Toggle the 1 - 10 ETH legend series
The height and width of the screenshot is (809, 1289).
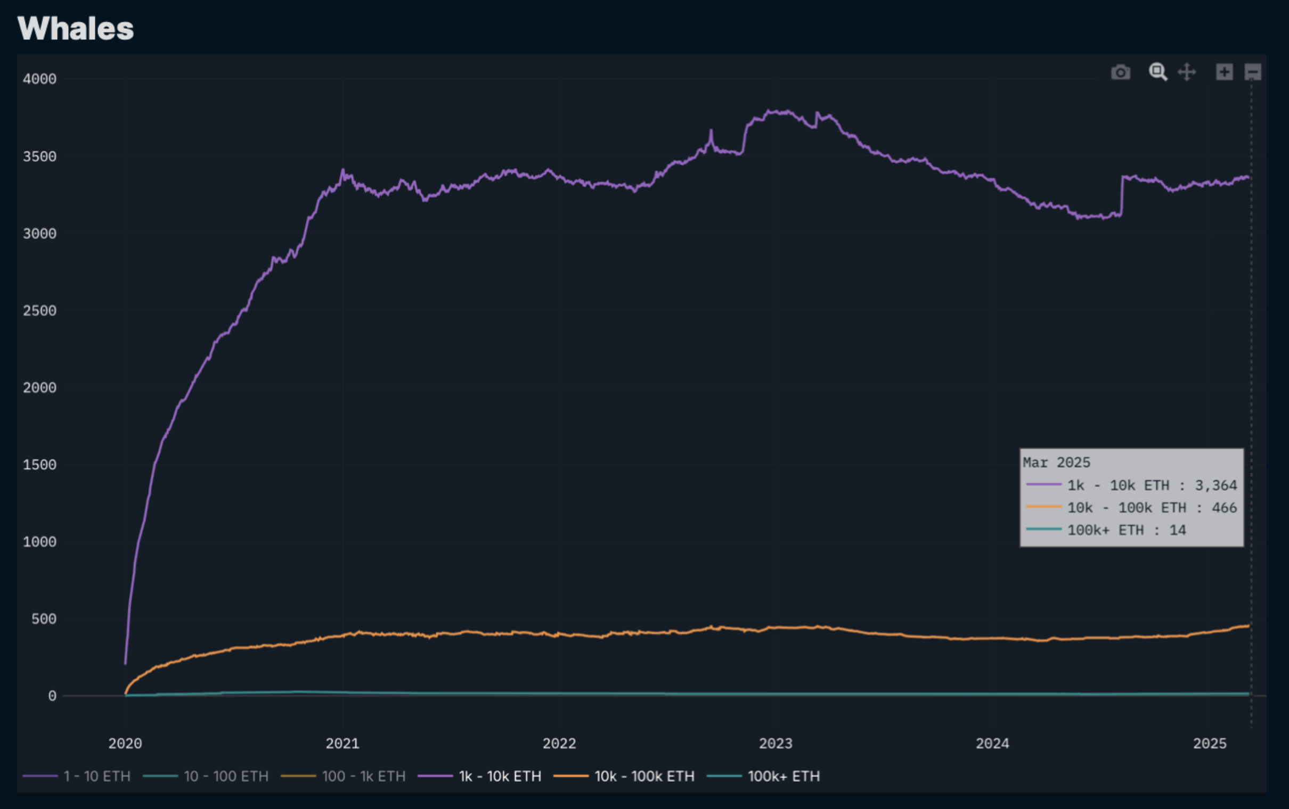[96, 776]
